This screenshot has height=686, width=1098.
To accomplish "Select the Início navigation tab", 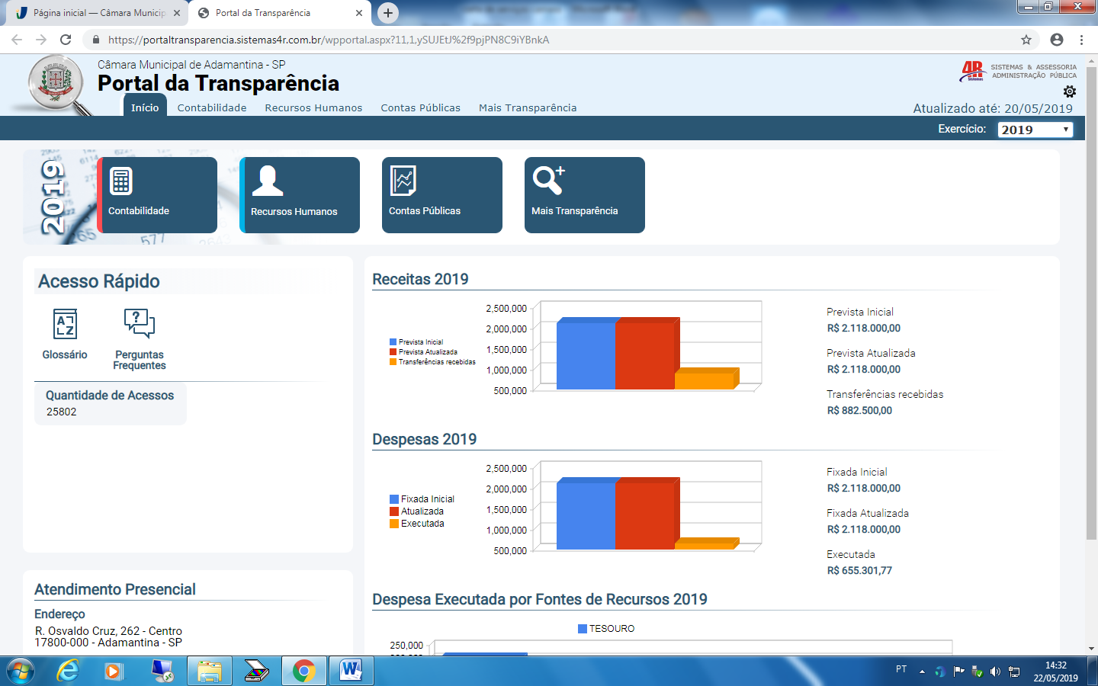I will pos(145,107).
